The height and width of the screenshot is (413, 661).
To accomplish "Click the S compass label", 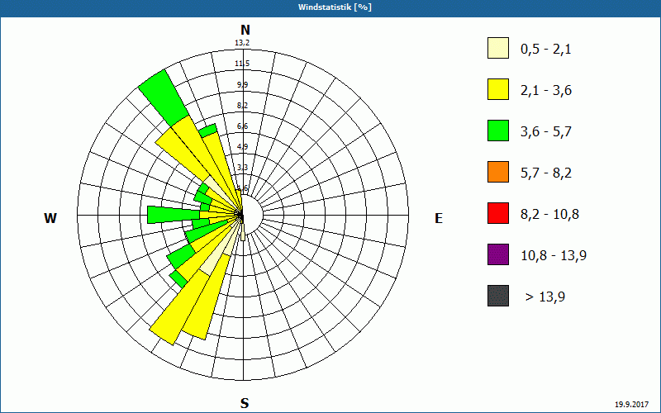I will coord(245,403).
